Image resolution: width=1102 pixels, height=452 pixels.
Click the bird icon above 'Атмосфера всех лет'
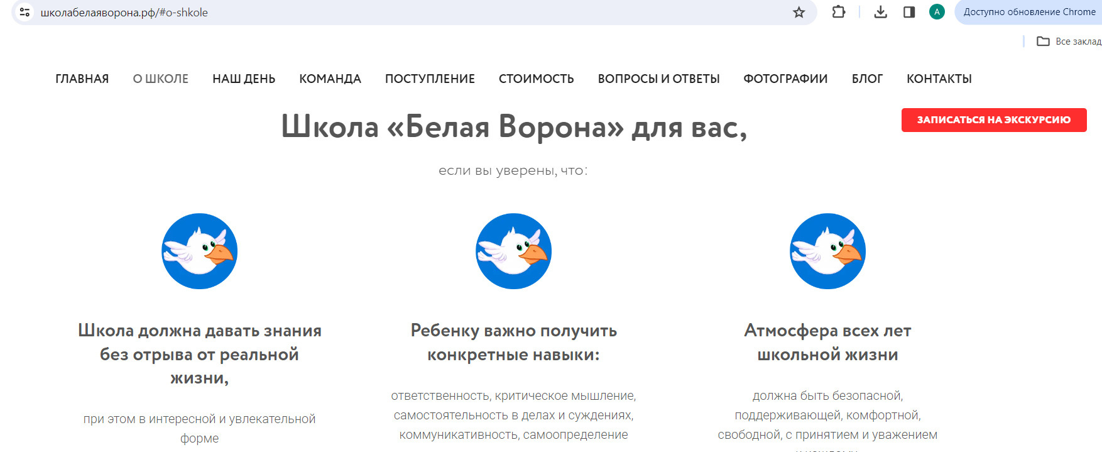pyautogui.click(x=827, y=251)
